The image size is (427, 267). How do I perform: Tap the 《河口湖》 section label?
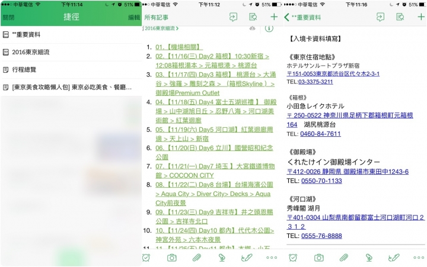click(x=302, y=199)
